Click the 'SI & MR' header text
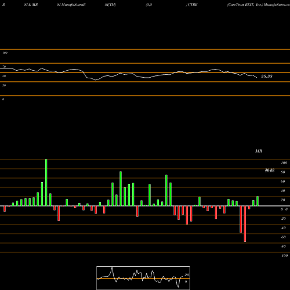Viewport: 290px width, 290px height. [x=31, y=5]
